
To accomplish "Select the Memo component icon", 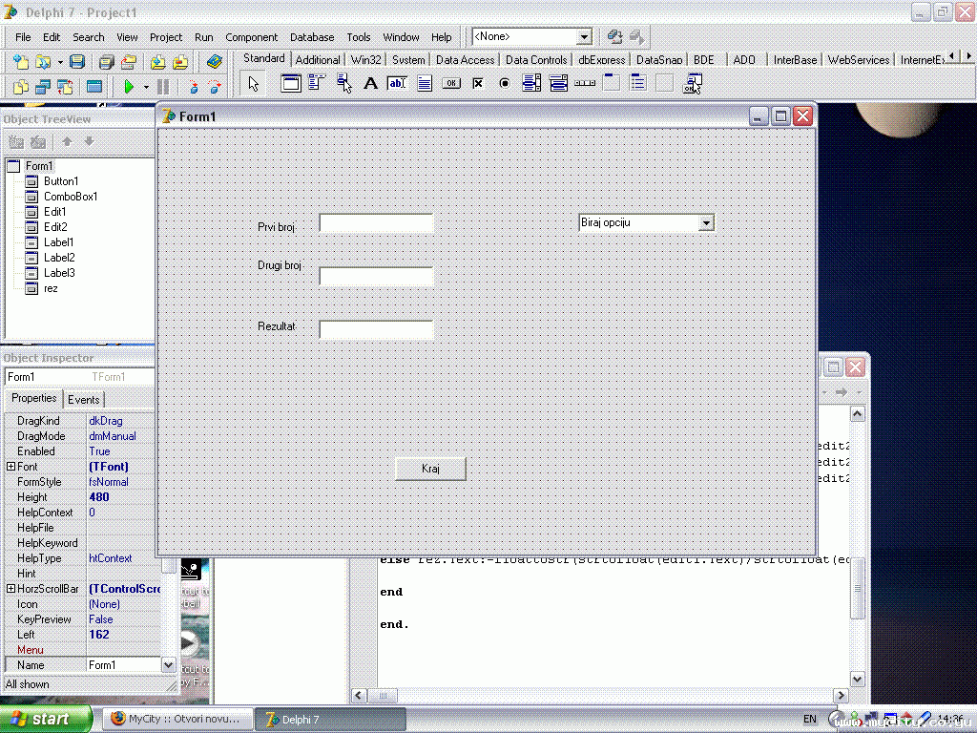I will pos(424,83).
